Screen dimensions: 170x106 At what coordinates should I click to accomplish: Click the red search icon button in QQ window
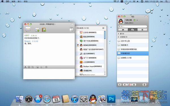pos(129,85)
